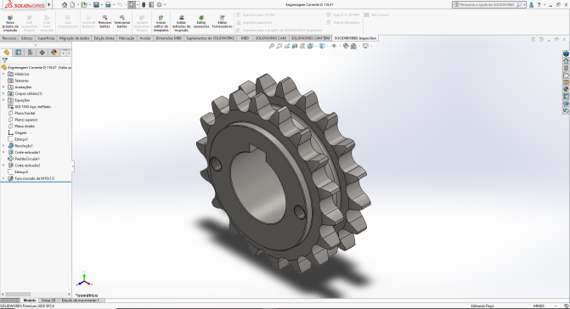Switch to the Esboço tab
This screenshot has width=570, height=309.
[x=27, y=38]
